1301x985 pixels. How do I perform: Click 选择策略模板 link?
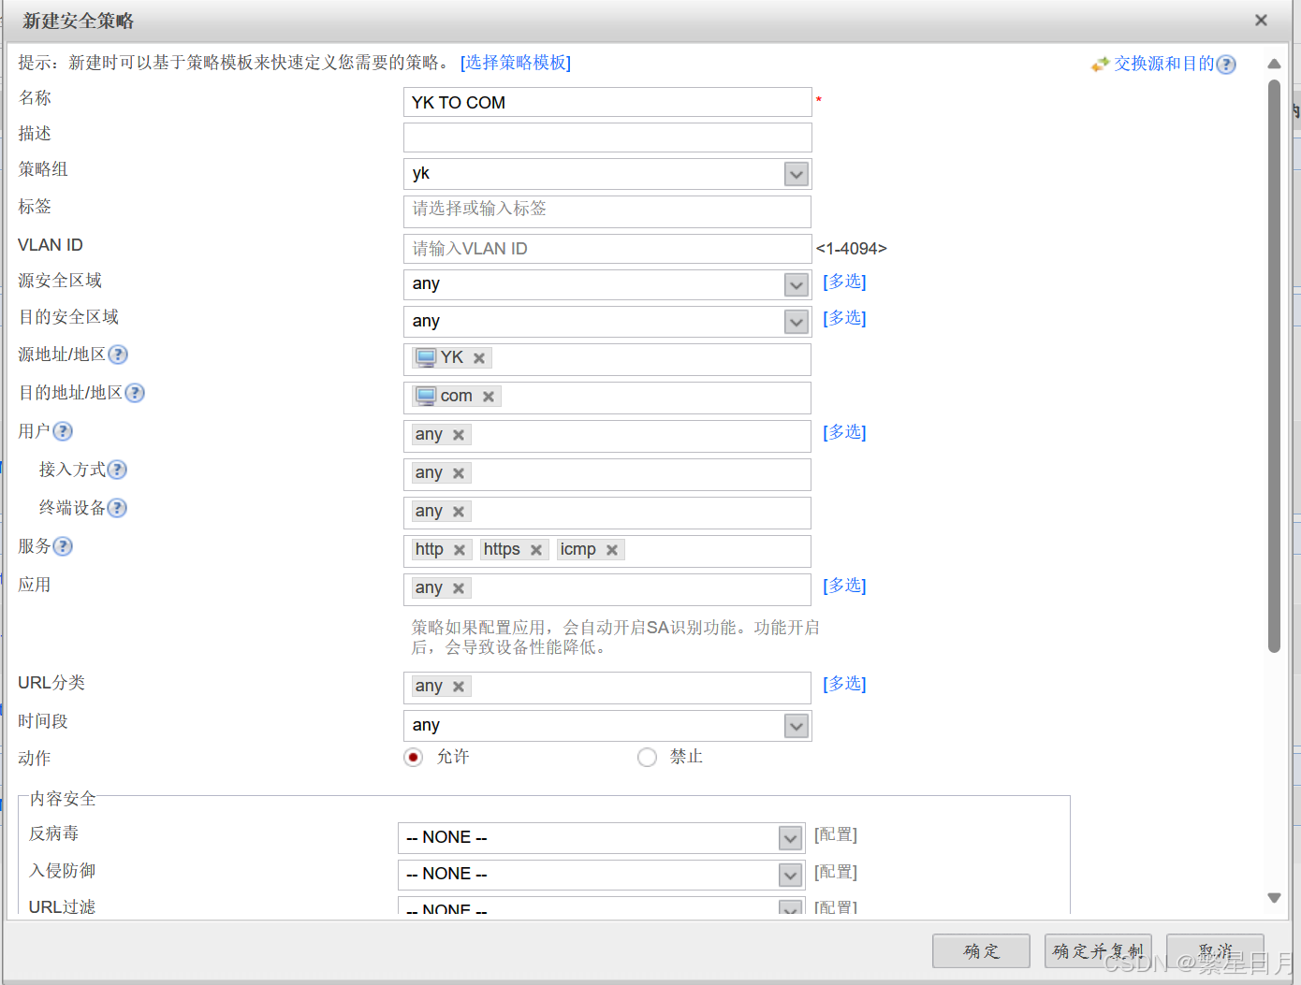(x=516, y=63)
